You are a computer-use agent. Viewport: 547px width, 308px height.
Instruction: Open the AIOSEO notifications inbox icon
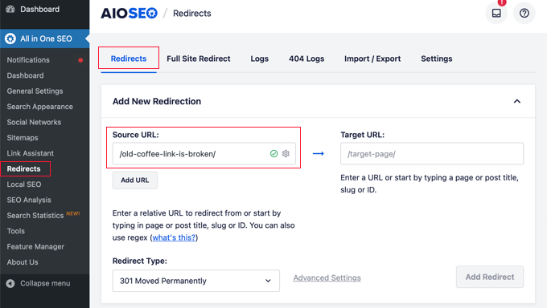496,13
